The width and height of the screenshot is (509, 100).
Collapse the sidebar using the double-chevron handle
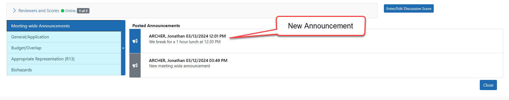pyautogui.click(x=123, y=48)
